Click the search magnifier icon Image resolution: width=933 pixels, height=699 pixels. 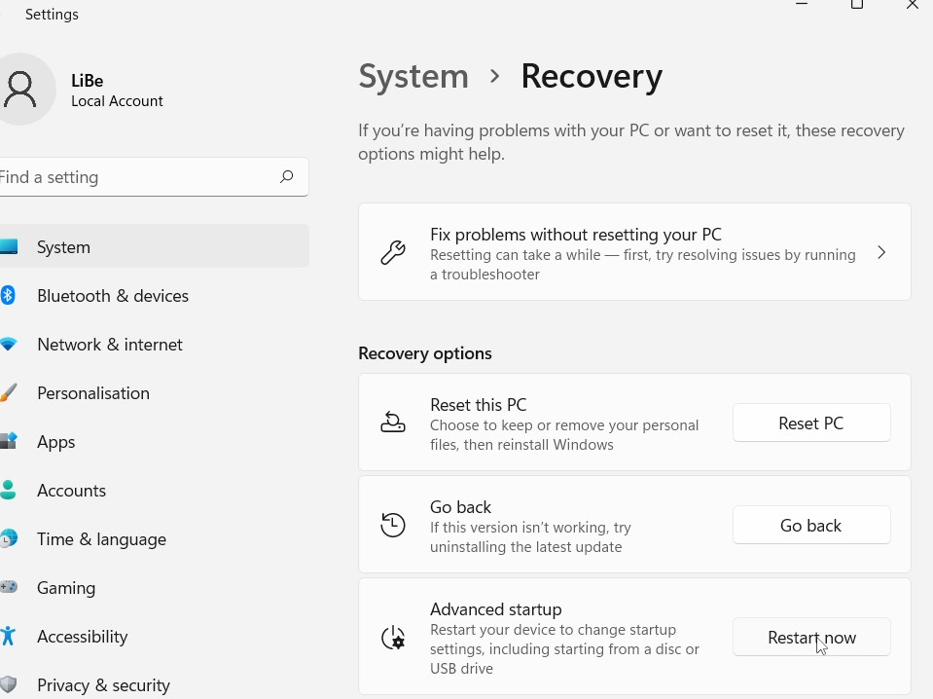coord(286,177)
